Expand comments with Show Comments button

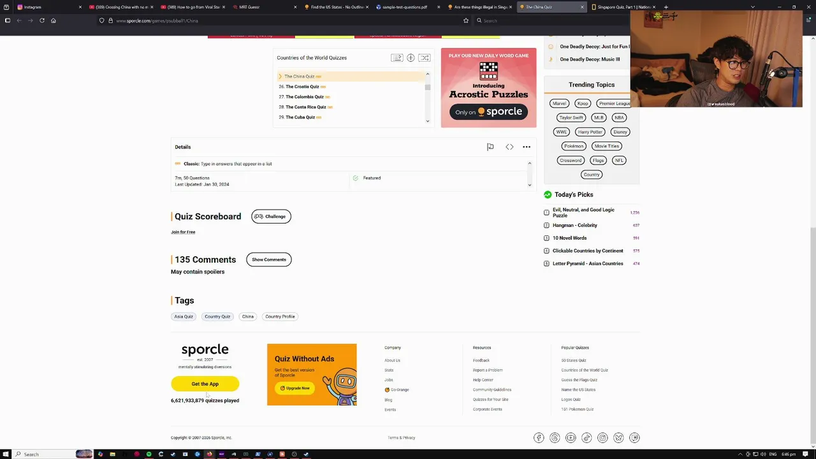pyautogui.click(x=269, y=259)
